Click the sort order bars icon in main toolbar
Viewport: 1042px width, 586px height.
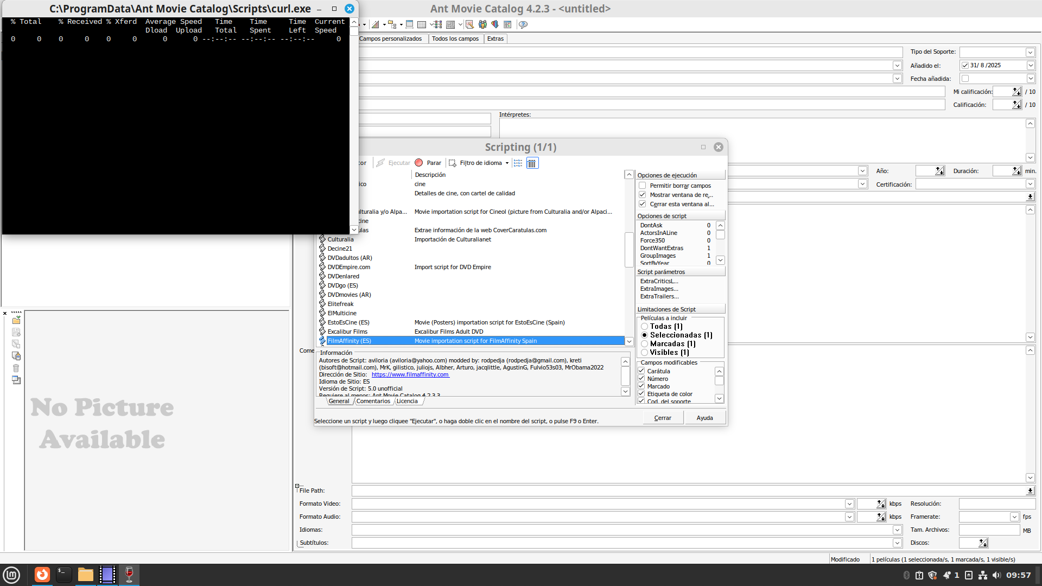coord(376,24)
